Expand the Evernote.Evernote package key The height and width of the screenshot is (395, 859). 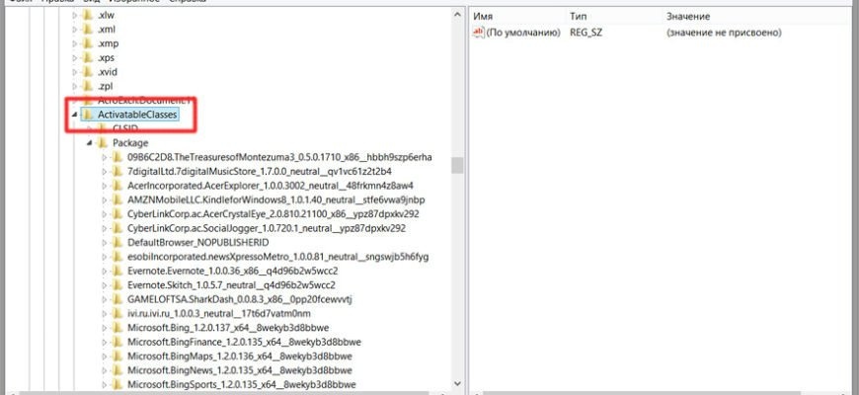tap(105, 272)
